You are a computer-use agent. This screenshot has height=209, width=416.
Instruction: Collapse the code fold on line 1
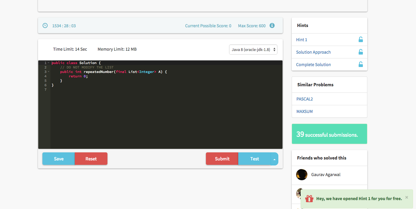point(49,63)
